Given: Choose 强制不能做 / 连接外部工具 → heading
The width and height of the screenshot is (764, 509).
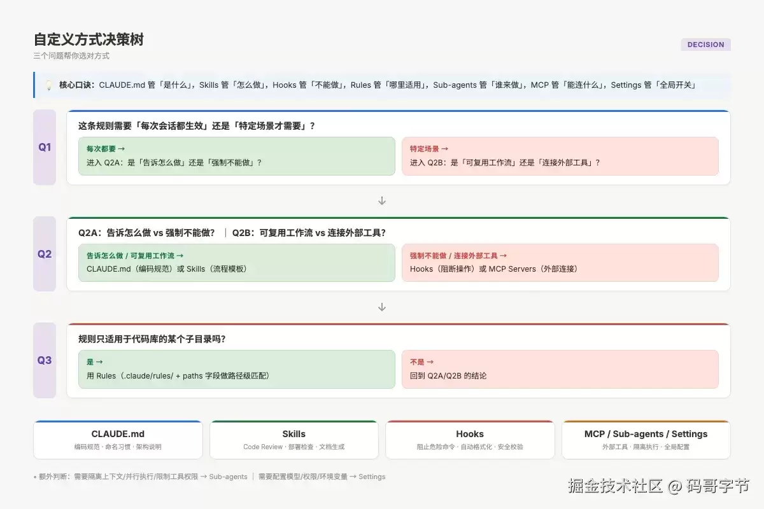Looking at the screenshot, I should [458, 256].
